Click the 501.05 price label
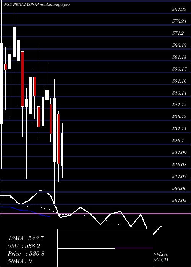 [179, 200]
